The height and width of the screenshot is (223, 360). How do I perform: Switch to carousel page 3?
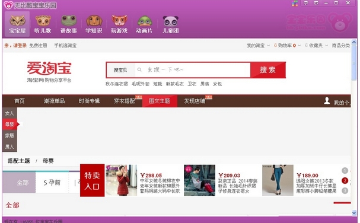(345, 190)
